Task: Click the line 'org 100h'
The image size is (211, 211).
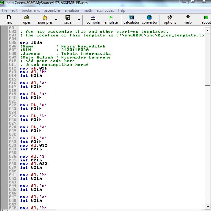Action: click(x=31, y=43)
